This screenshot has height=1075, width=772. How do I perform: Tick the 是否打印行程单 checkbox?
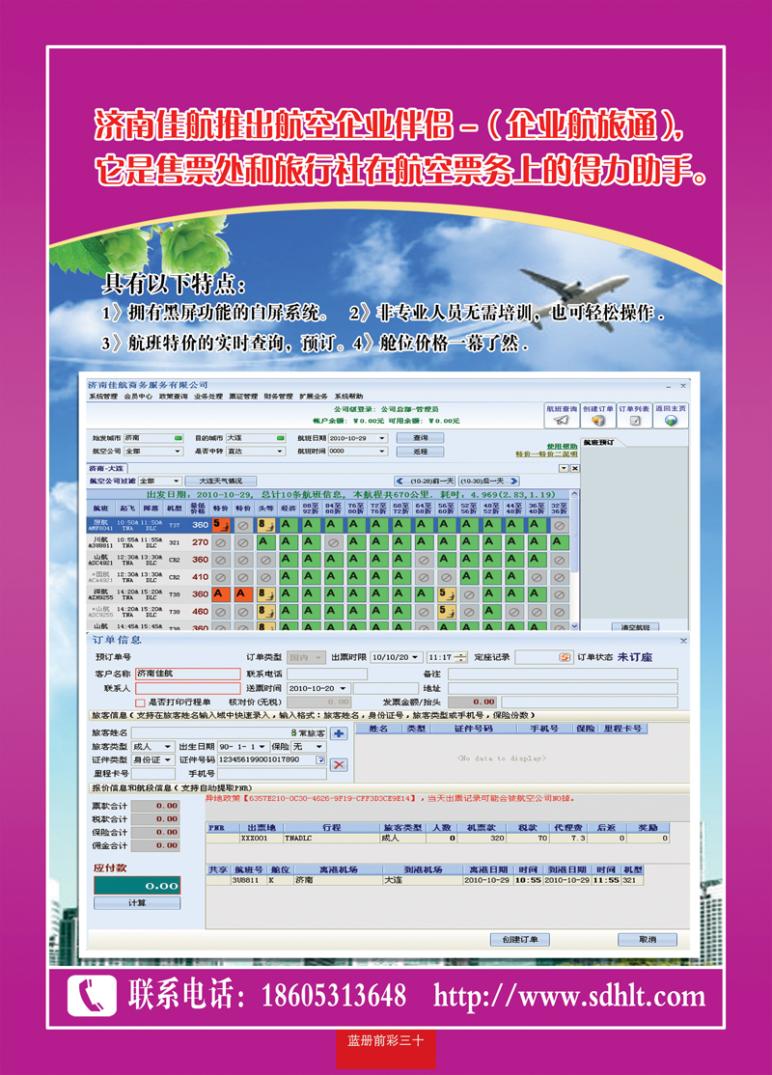click(141, 703)
